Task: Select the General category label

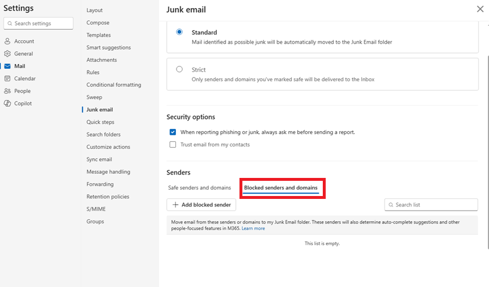Action: coord(23,54)
